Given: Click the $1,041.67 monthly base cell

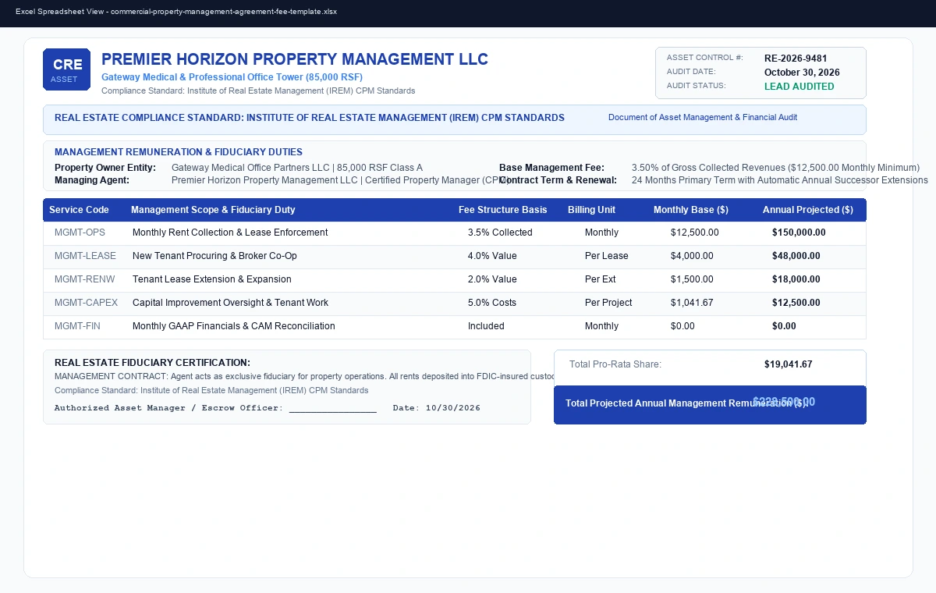Looking at the screenshot, I should 692,303.
